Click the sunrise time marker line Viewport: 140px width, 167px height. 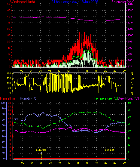coord(41,155)
